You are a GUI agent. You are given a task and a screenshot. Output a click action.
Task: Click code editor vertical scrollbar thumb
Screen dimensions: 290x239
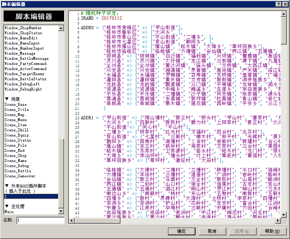tap(284, 30)
